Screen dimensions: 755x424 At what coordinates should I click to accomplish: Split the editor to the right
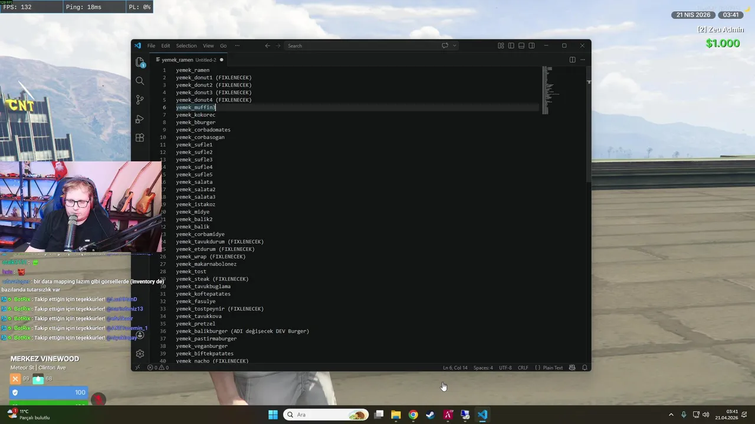pos(572,59)
